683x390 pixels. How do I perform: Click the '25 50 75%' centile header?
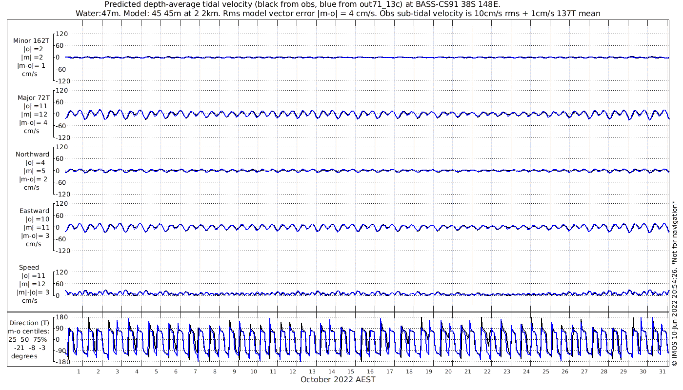[27, 340]
